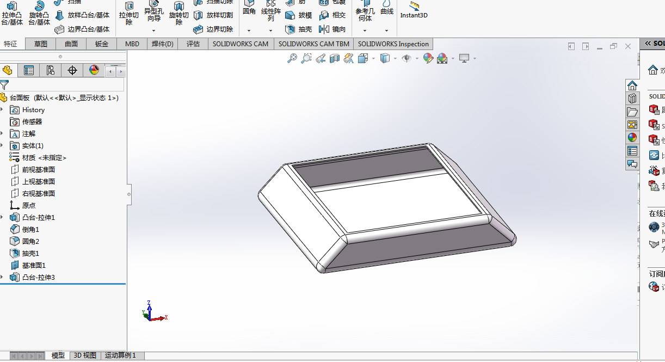Open the SOLIDWORKS CAM tab
The width and height of the screenshot is (665, 362).
241,44
